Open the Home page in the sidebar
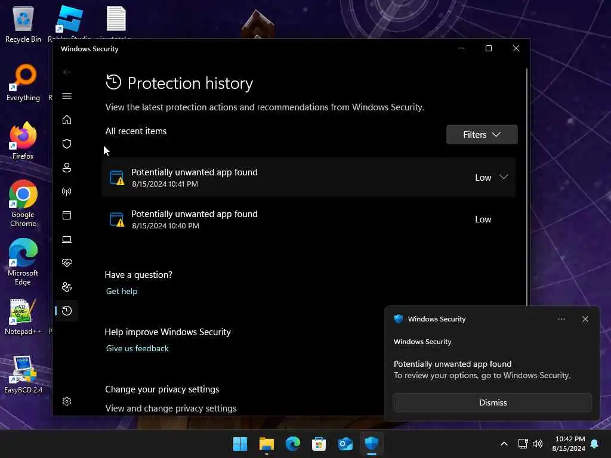 point(67,119)
